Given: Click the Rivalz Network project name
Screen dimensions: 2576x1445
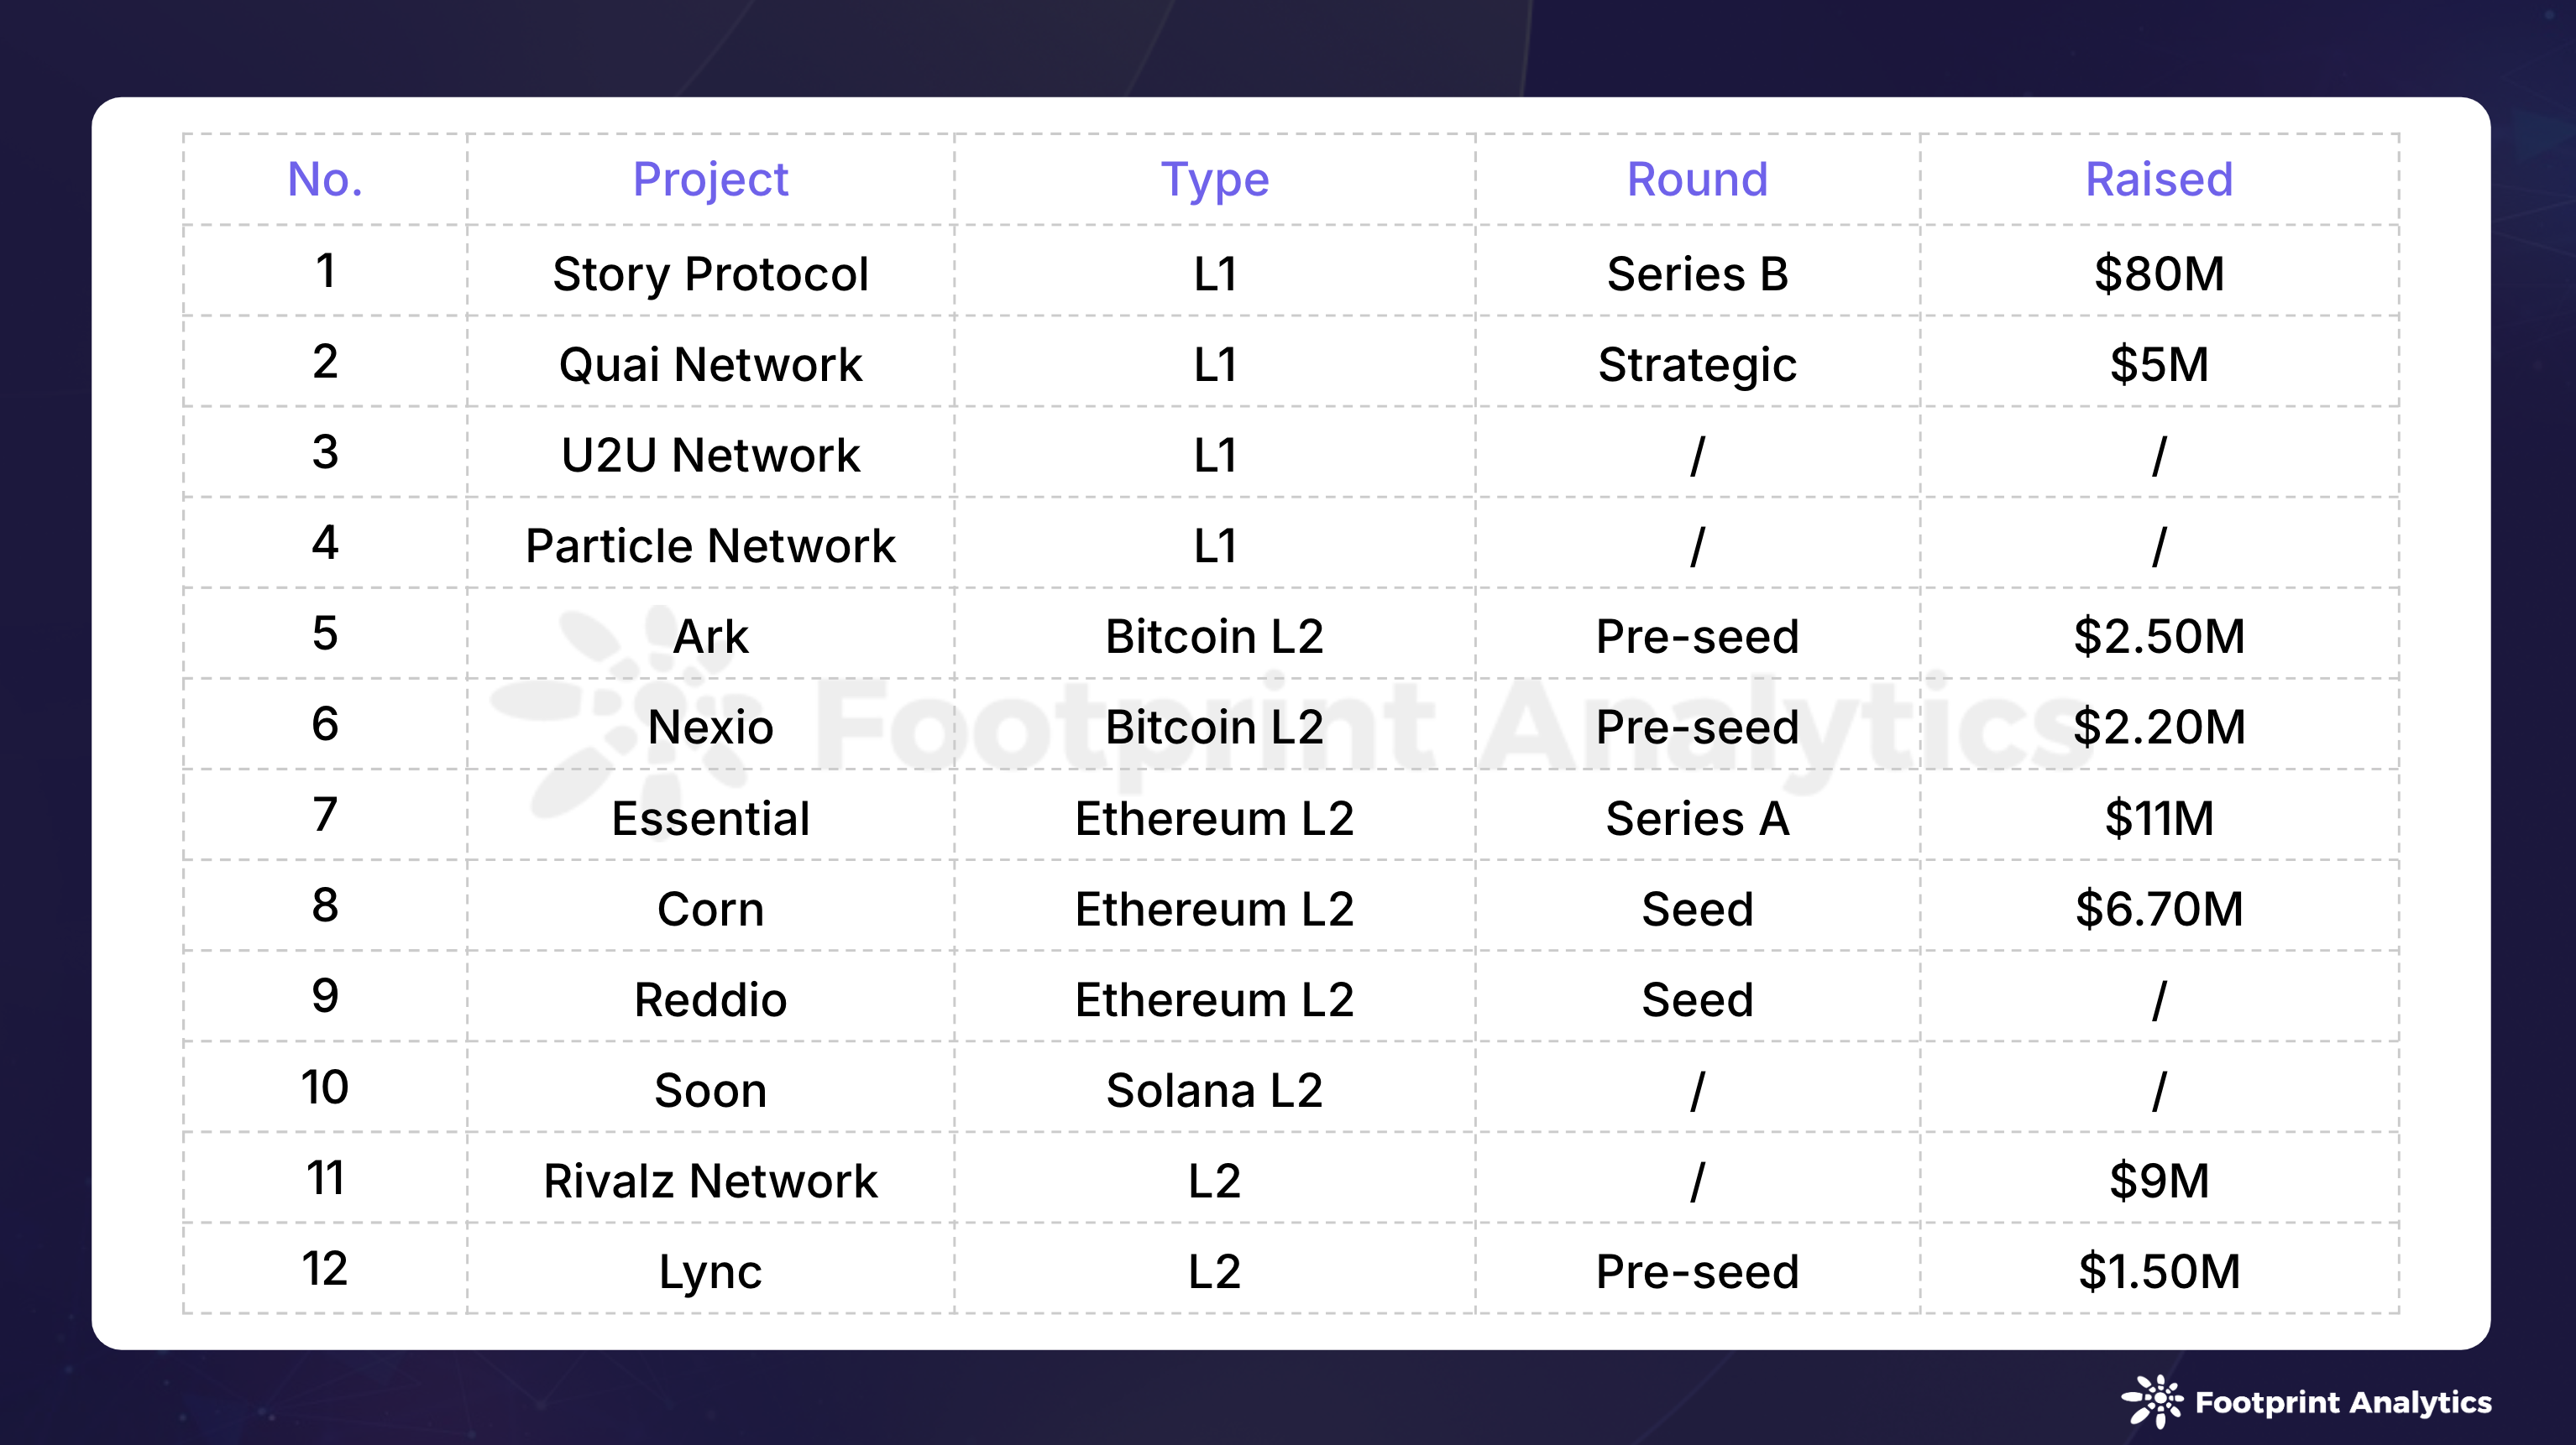Looking at the screenshot, I should click(710, 1182).
